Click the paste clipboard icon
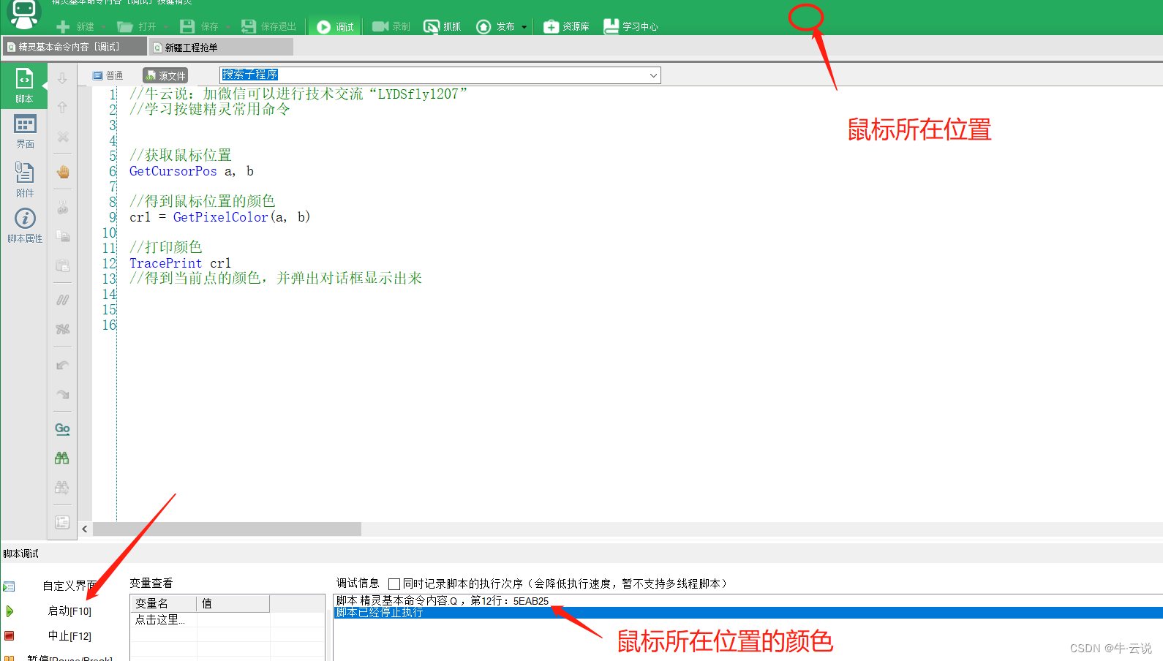 (63, 265)
